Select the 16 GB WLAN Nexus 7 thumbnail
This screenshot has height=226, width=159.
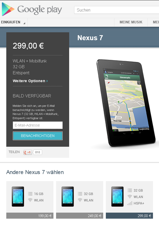coord(18,197)
